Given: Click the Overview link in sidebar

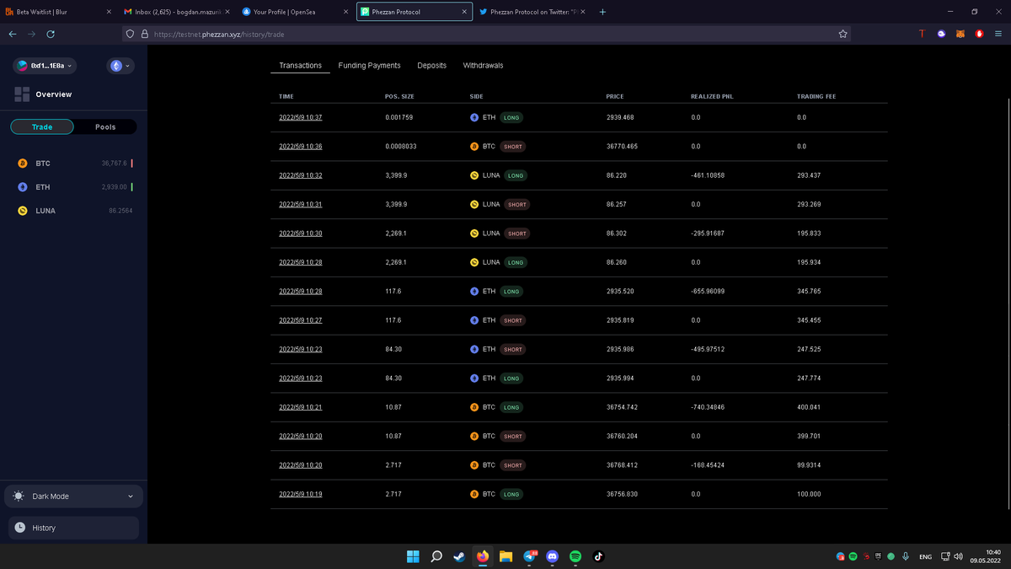Looking at the screenshot, I should point(54,94).
